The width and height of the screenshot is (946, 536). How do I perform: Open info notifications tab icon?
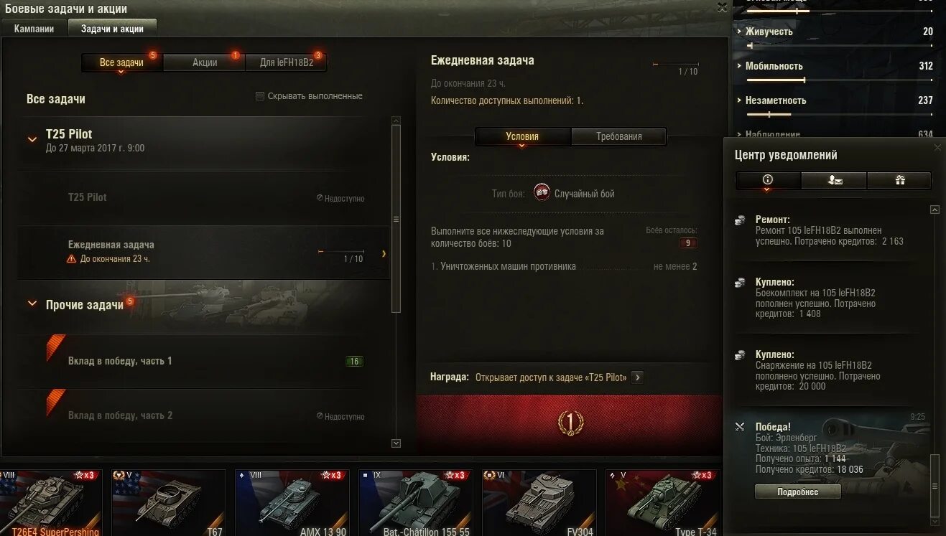767,180
